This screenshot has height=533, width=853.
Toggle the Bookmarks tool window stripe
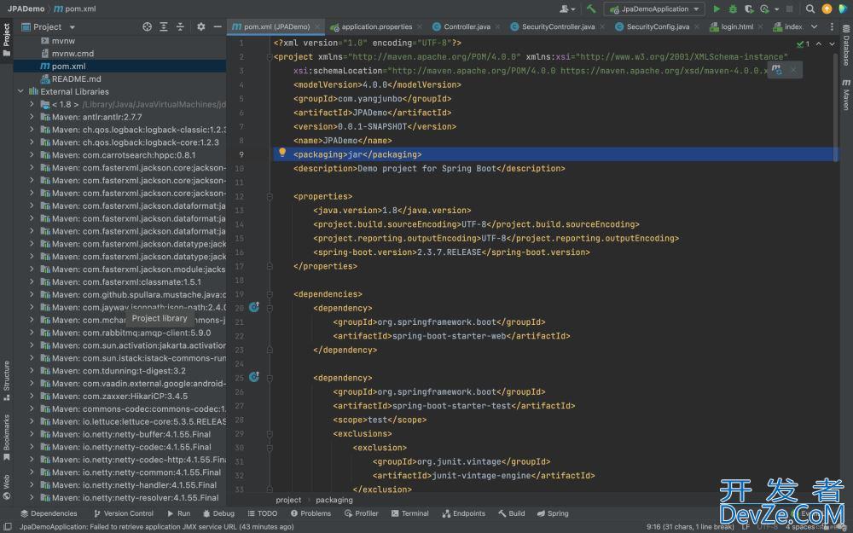7,437
